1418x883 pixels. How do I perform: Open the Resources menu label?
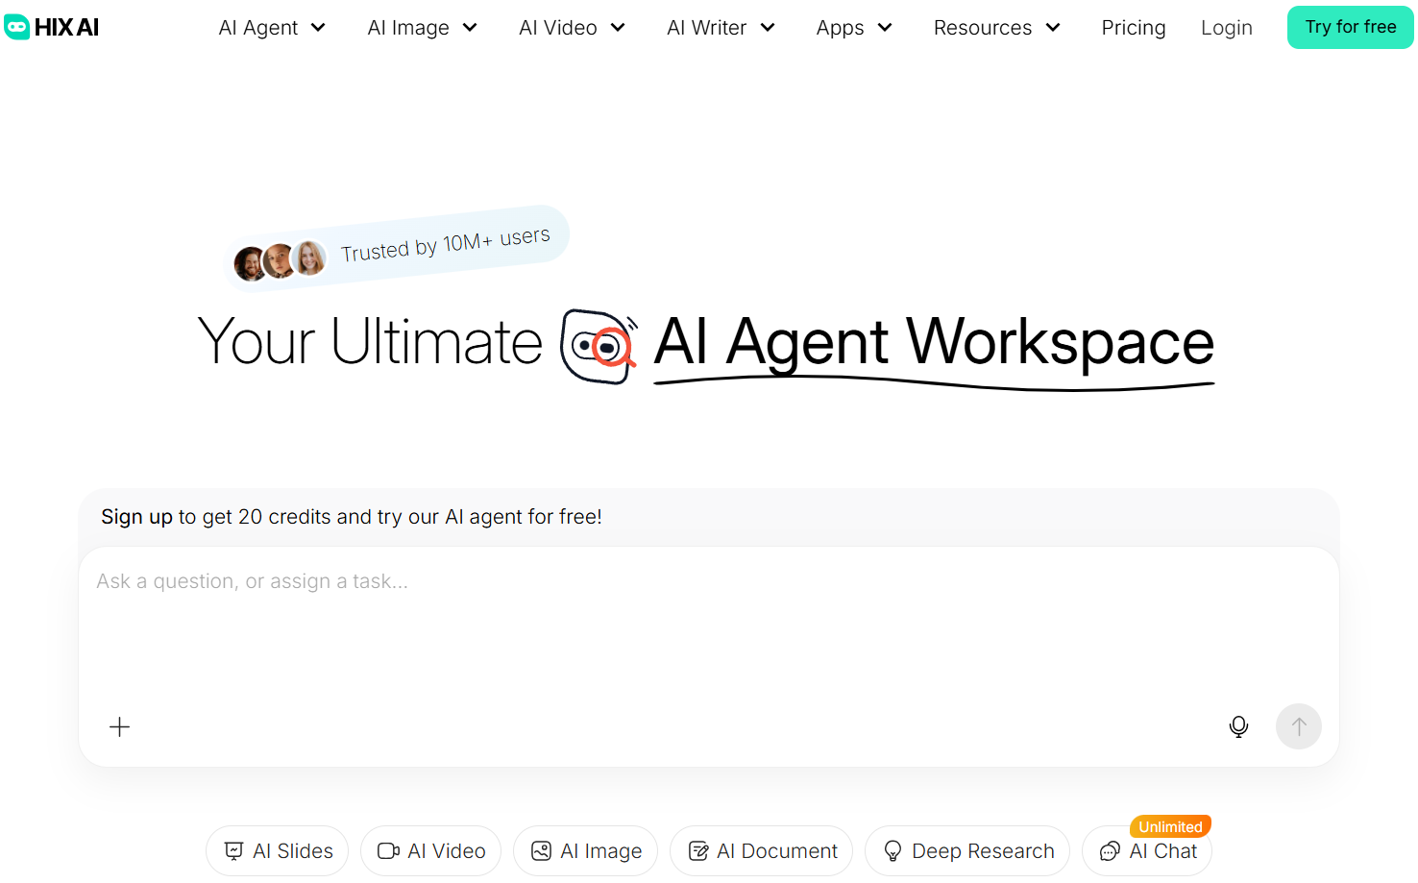coord(983,28)
